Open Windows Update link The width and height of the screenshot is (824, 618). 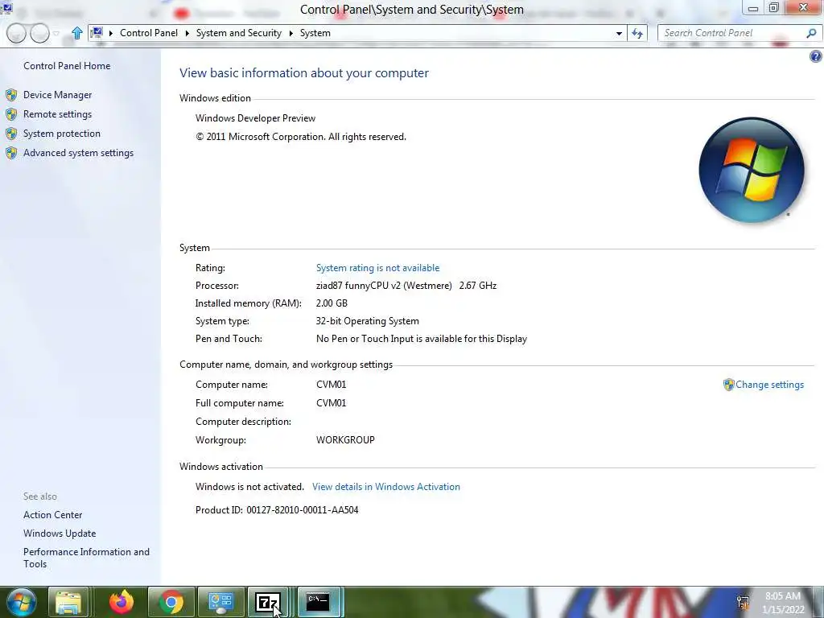[60, 534]
